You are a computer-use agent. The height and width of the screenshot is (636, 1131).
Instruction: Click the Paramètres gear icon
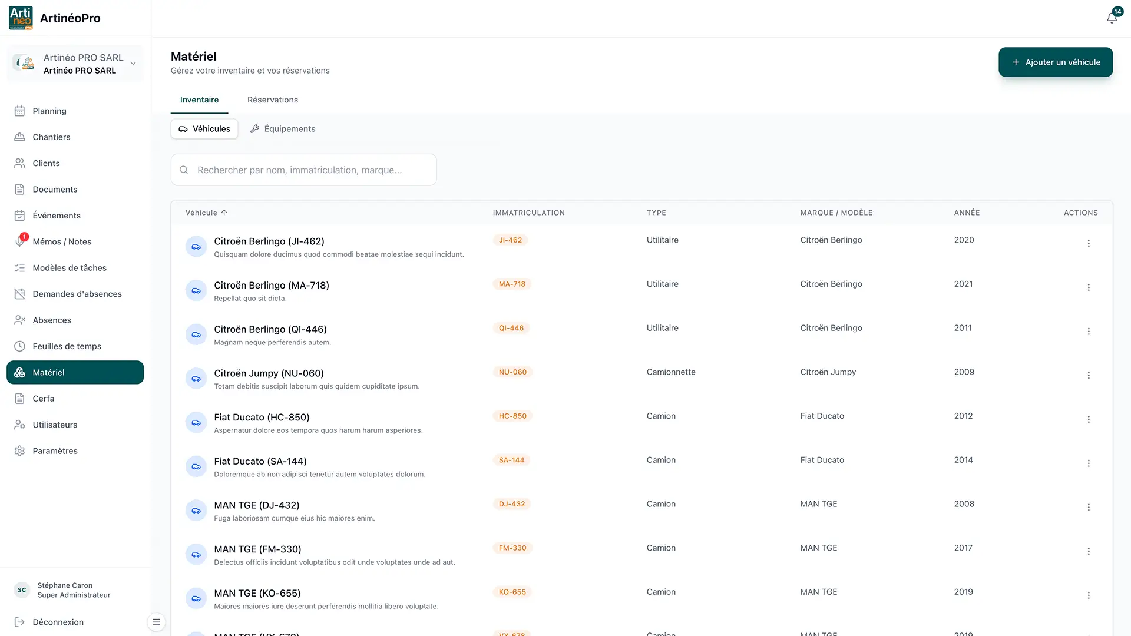19,451
